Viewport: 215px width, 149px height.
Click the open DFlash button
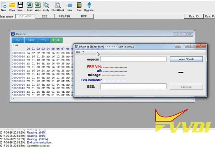(x=186, y=59)
